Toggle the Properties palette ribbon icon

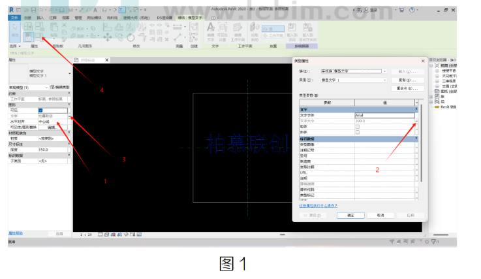point(28,37)
